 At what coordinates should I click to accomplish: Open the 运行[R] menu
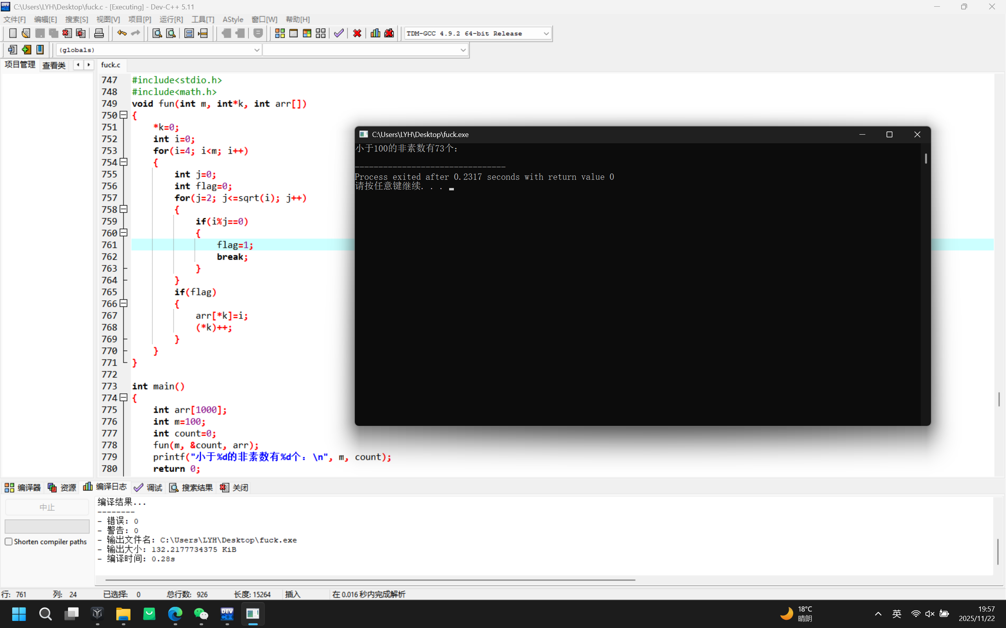pos(171,20)
